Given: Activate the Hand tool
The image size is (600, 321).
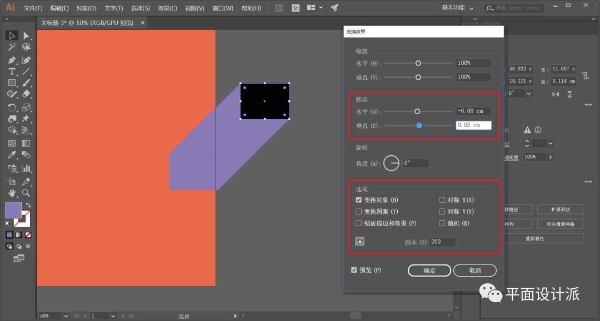Looking at the screenshot, I should tap(12, 193).
